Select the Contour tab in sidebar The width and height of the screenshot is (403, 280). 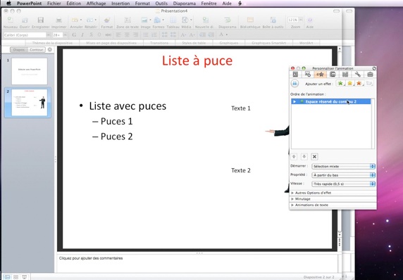(36, 49)
